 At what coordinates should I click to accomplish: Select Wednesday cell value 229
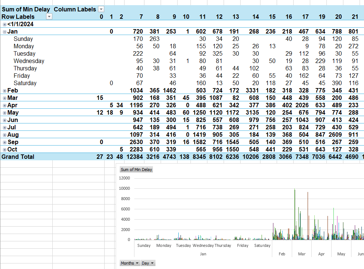tap(320, 61)
